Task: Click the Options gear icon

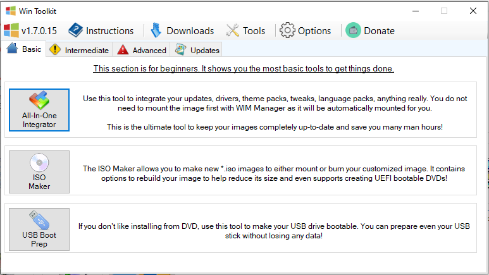Action: tap(287, 30)
